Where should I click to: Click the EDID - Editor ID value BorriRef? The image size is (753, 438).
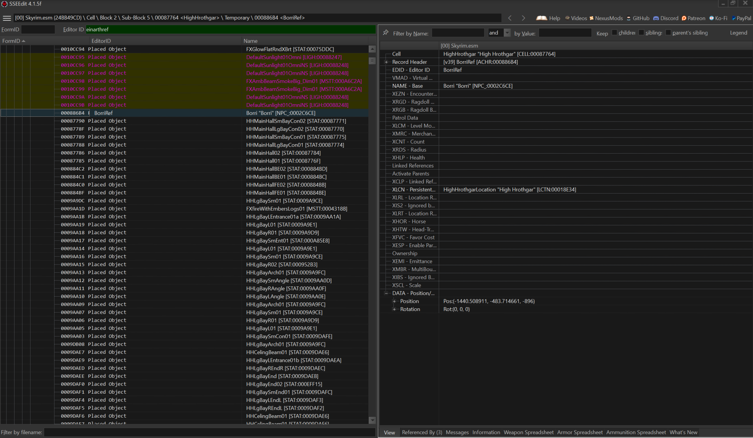coord(452,70)
